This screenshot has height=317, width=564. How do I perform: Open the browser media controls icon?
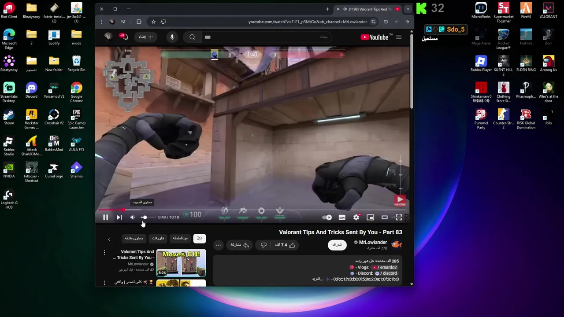click(123, 22)
